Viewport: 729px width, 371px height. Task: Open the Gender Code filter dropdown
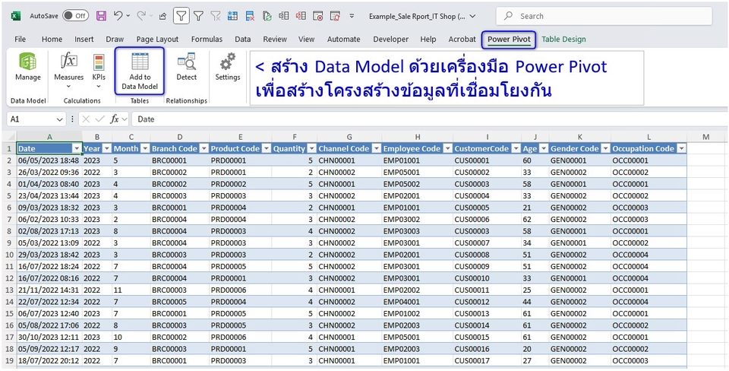click(x=605, y=148)
